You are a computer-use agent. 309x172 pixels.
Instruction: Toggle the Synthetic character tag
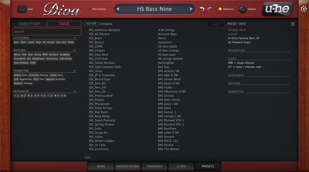60,79
